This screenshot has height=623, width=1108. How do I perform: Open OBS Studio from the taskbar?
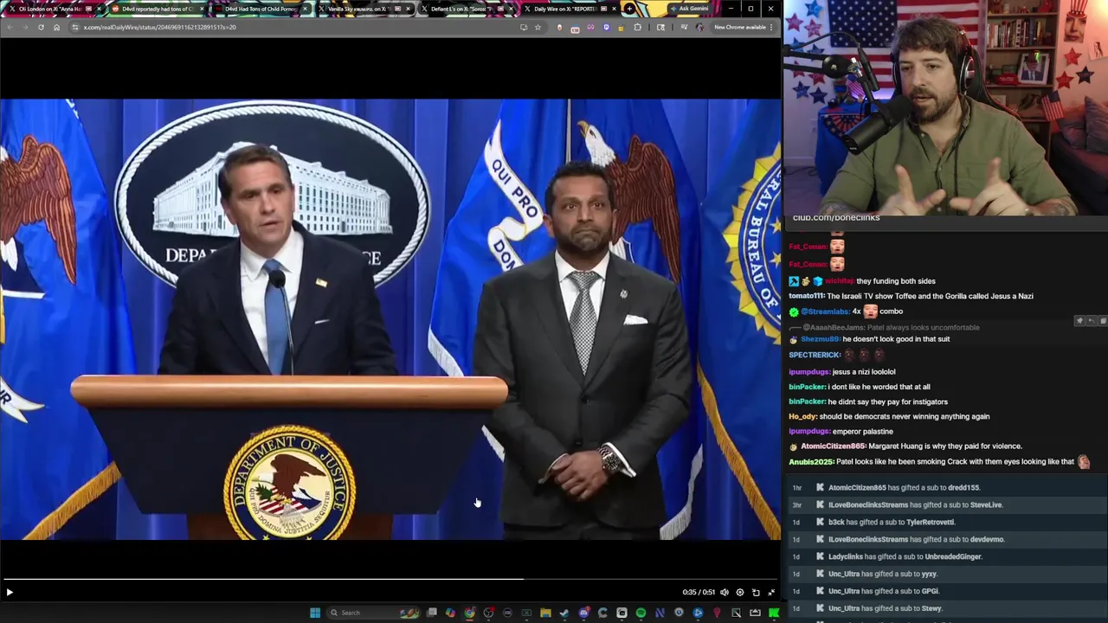pyautogui.click(x=489, y=613)
